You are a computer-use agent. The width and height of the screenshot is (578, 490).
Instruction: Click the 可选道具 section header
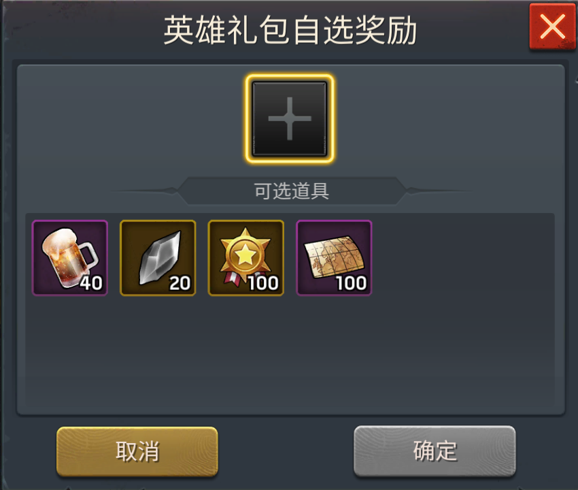(292, 191)
